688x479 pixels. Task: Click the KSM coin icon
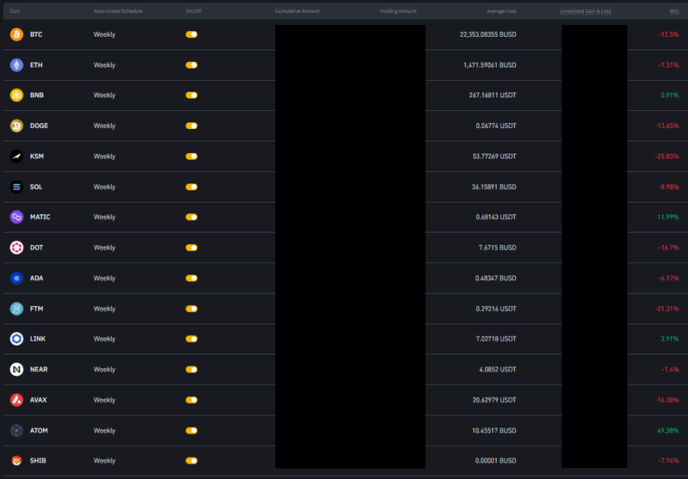(16, 157)
